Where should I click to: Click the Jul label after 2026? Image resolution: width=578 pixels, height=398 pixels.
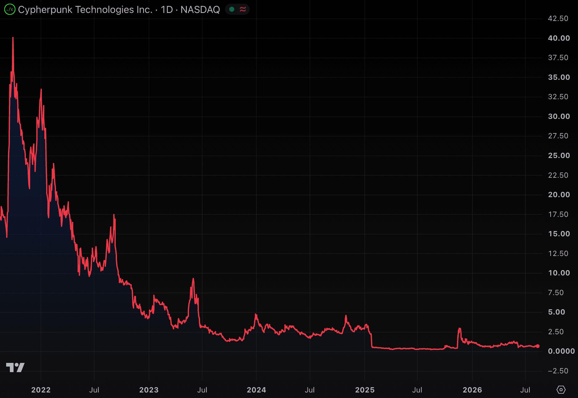pos(525,390)
